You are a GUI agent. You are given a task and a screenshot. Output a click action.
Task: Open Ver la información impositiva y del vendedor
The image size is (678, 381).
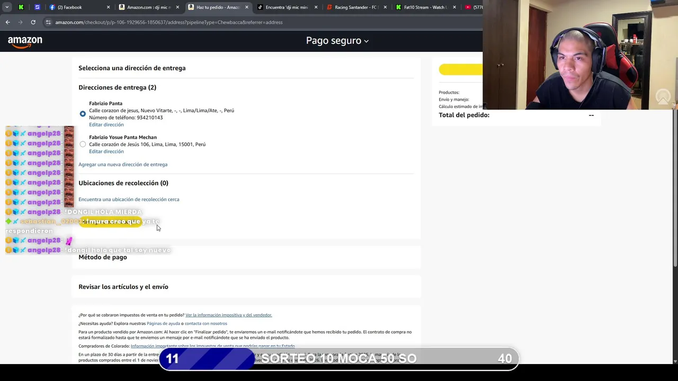(228, 315)
